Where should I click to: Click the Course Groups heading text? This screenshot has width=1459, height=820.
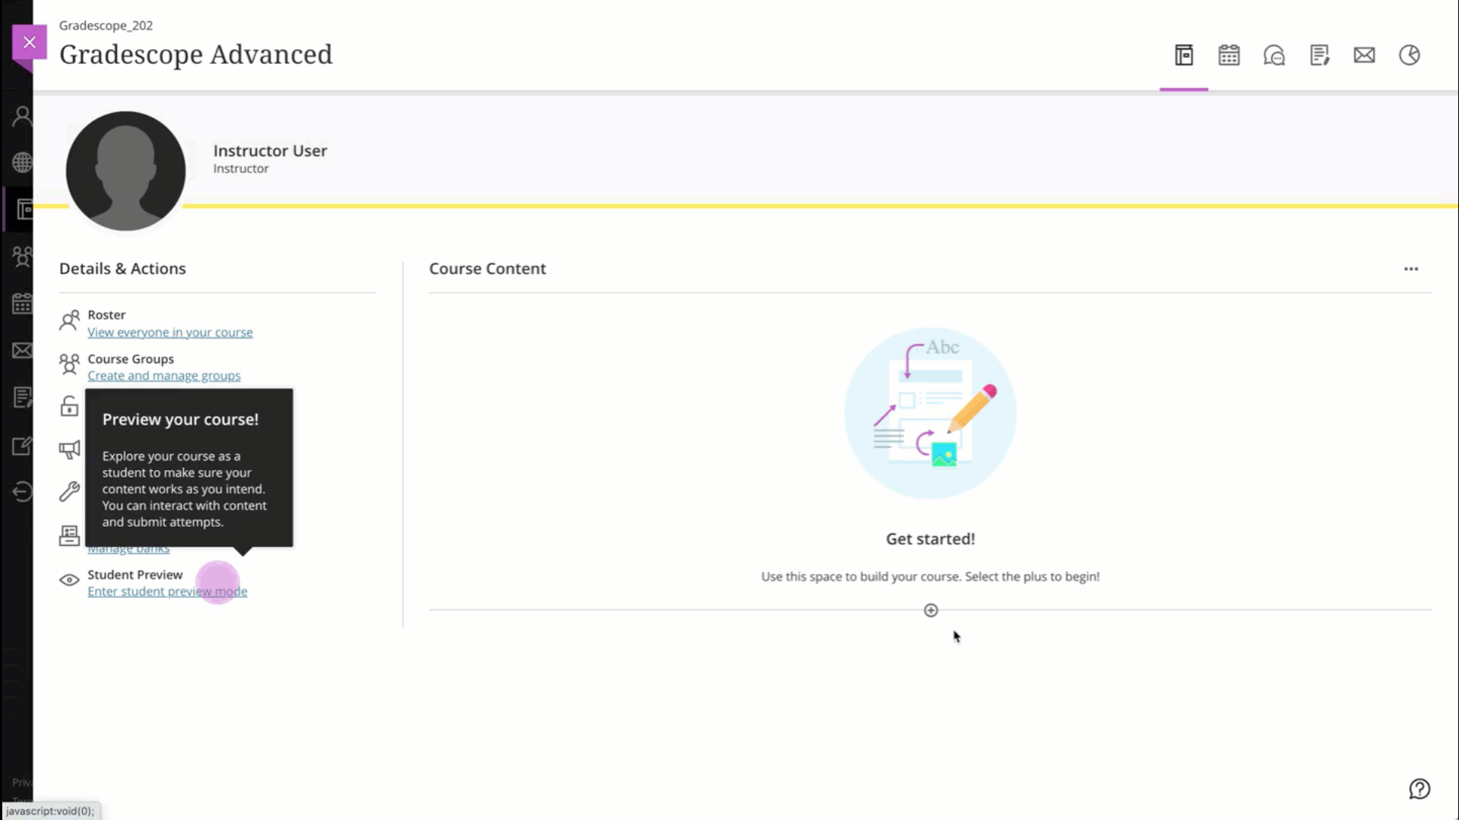point(131,359)
